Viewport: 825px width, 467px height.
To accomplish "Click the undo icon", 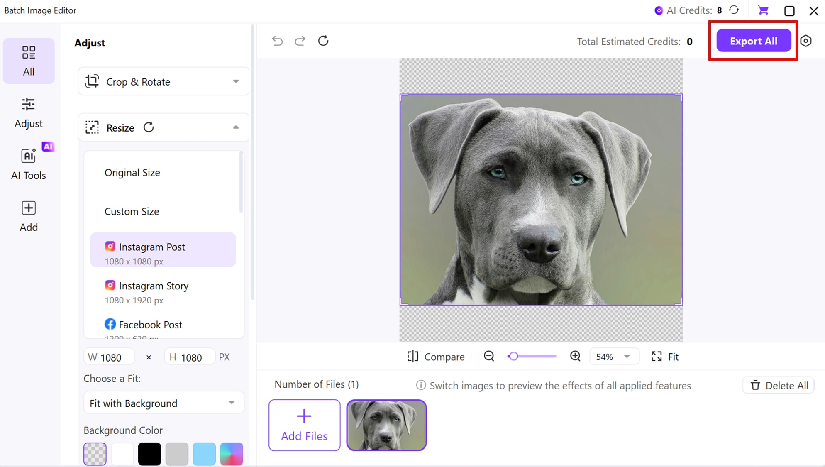I will coord(277,41).
